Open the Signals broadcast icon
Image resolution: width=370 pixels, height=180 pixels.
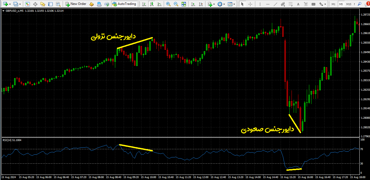[x=107, y=4]
